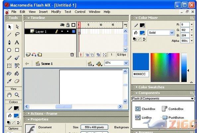
Task: Select the Line tool
Action: coord(9,35)
